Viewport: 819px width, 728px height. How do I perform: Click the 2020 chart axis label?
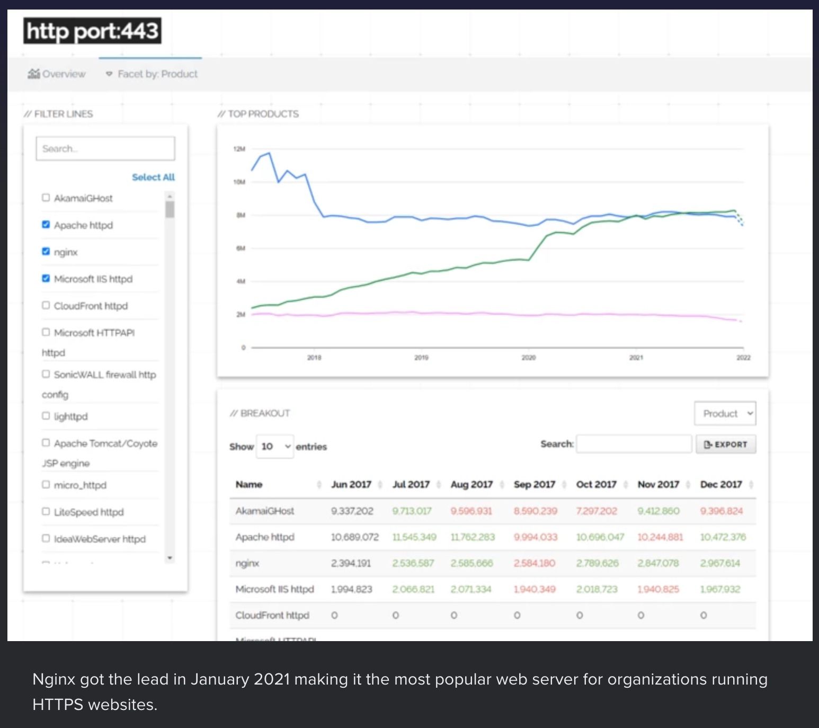[529, 358]
